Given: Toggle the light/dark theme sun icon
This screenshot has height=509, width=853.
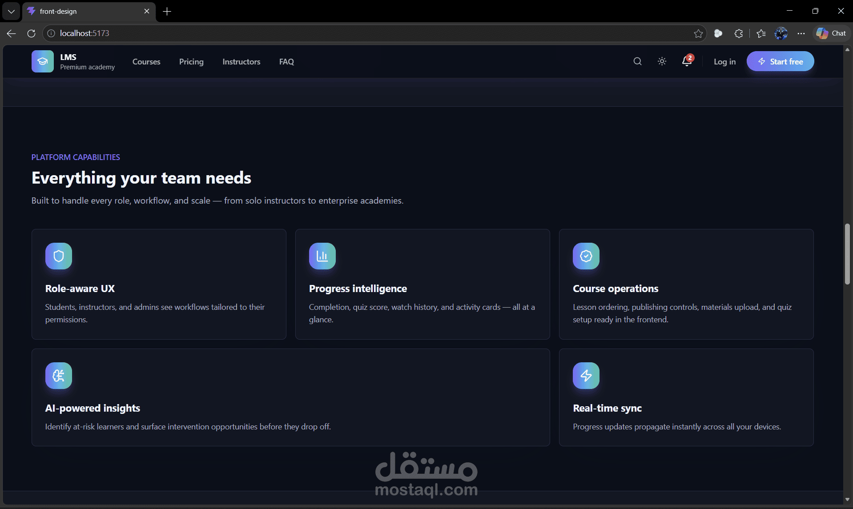Looking at the screenshot, I should tap(662, 61).
